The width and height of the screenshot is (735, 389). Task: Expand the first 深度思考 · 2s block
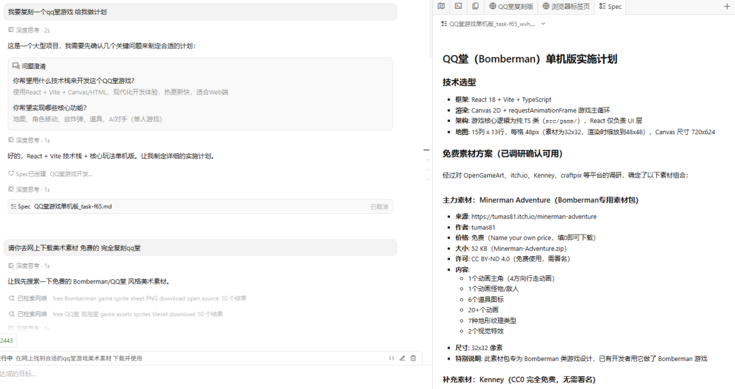(x=29, y=30)
